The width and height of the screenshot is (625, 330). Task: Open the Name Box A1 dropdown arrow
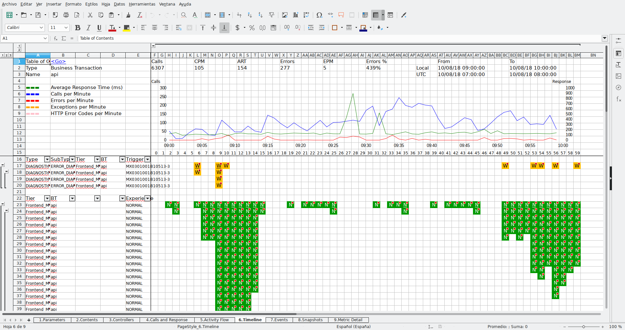(45, 38)
